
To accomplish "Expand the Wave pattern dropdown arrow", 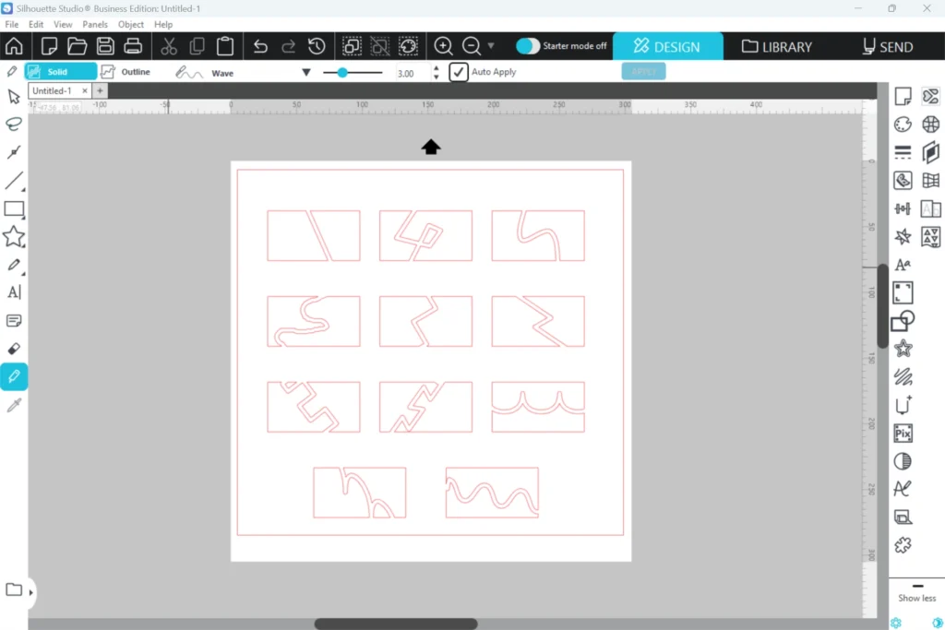I will (x=305, y=73).
